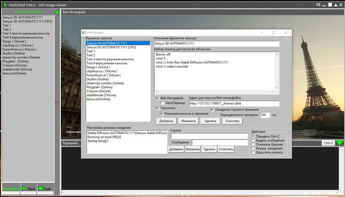Click terminal vertical scrollbar down arrow
The height and width of the screenshot is (197, 345).
coord(341,188)
